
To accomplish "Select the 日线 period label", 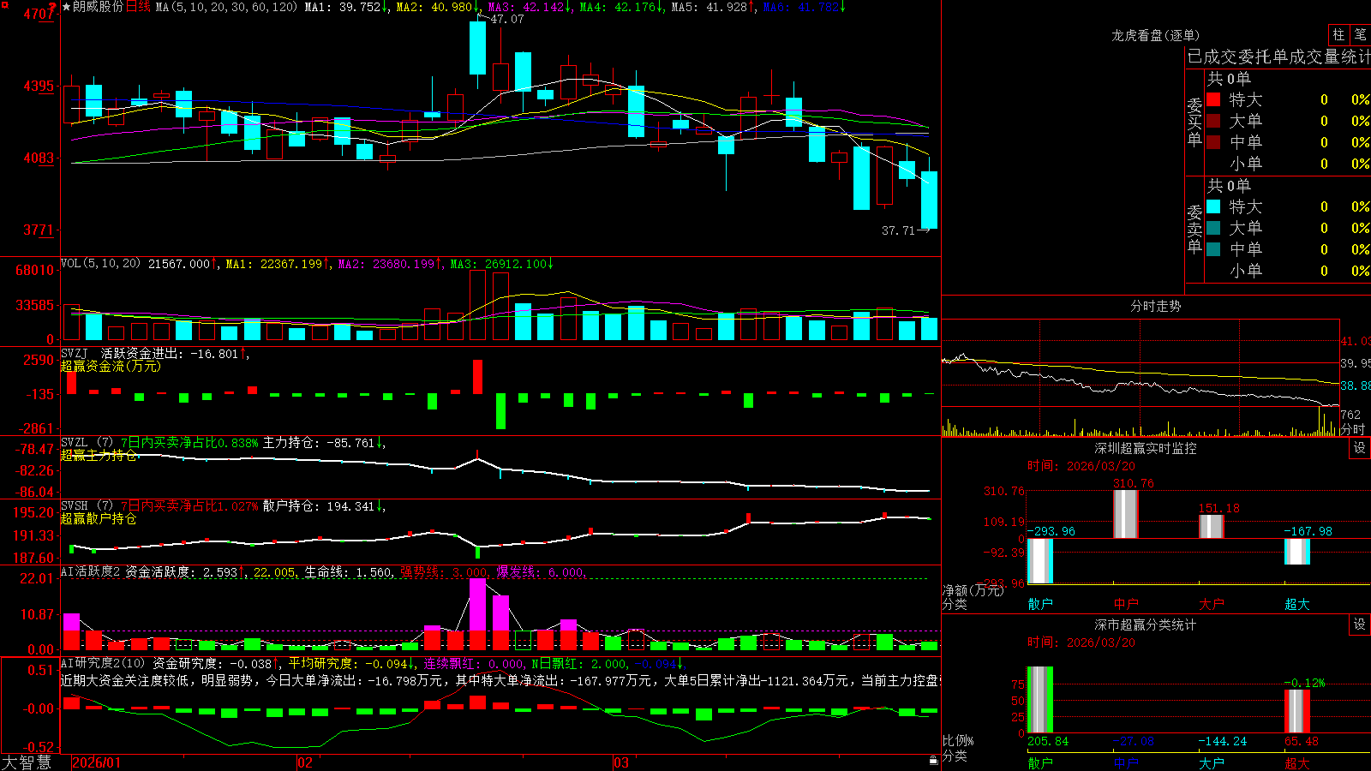I will tap(138, 7).
